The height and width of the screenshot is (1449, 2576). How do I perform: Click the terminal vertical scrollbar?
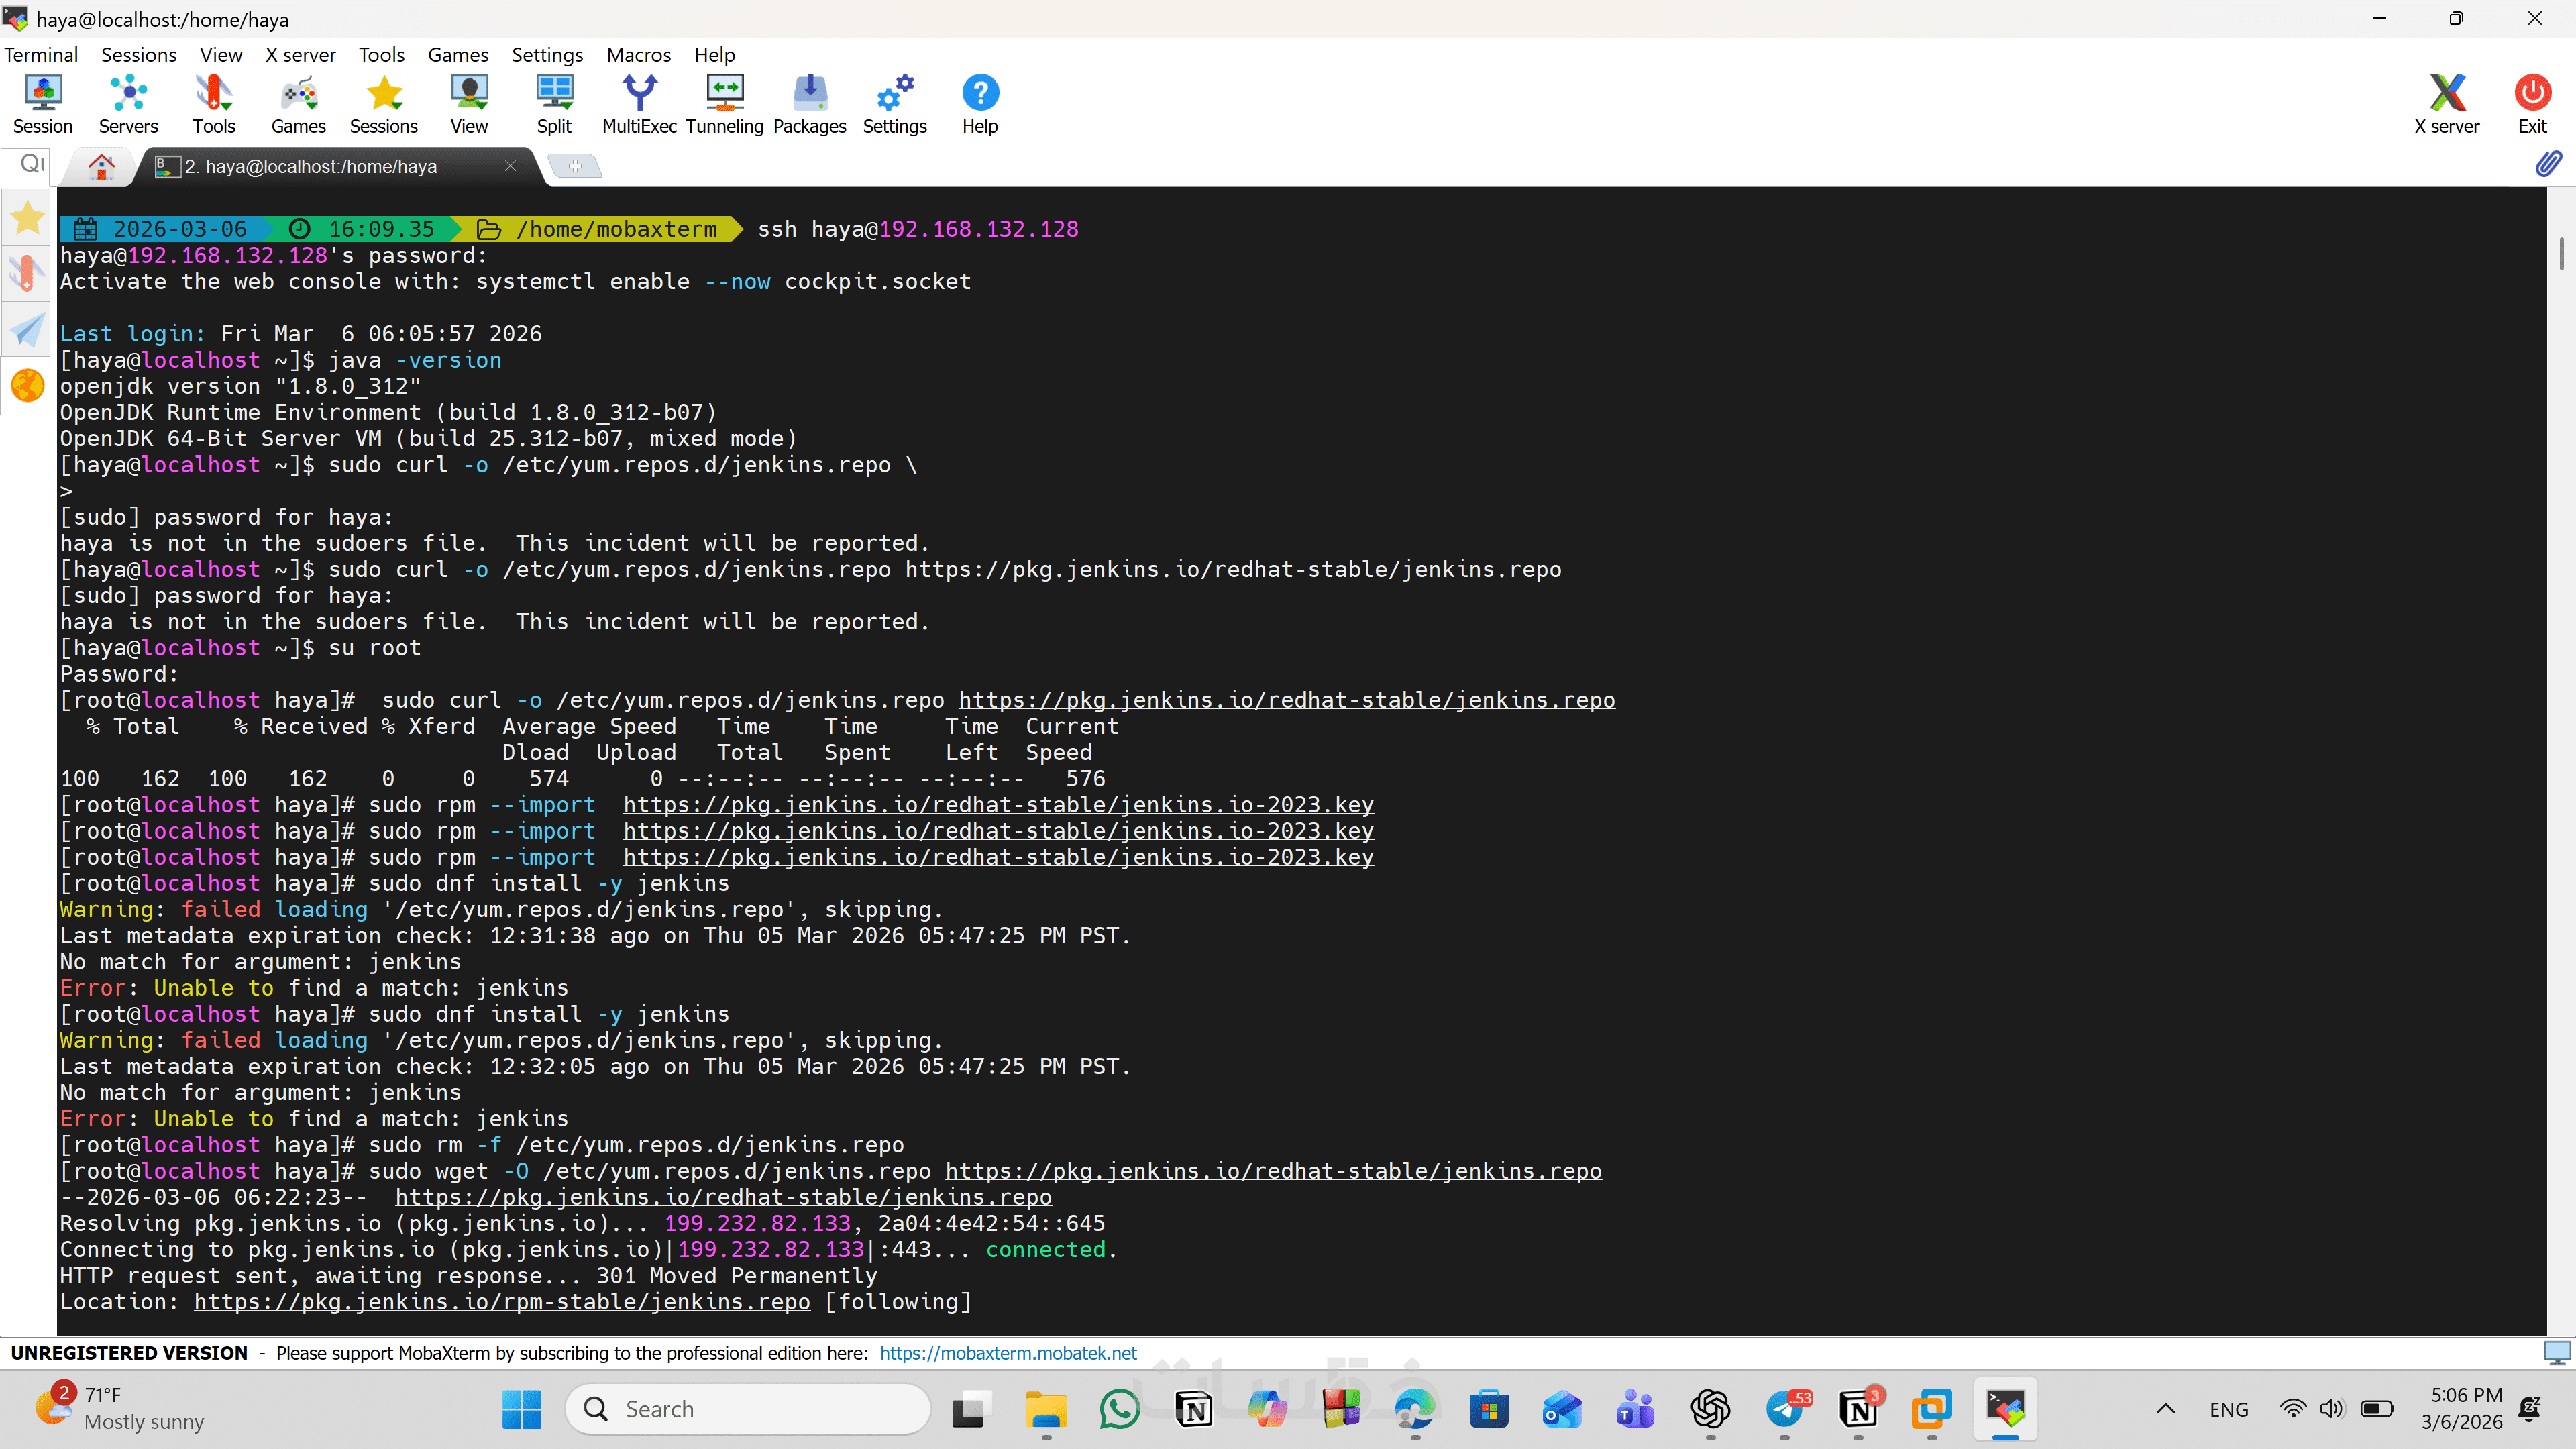(x=2560, y=254)
